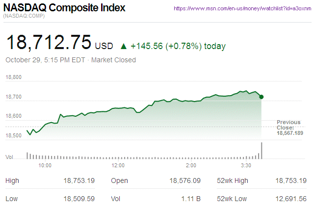Click the NASDAQ Composite Index title
314x206 pixels.
pyautogui.click(x=64, y=8)
